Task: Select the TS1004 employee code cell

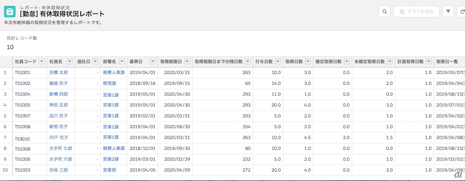Action: click(22, 94)
